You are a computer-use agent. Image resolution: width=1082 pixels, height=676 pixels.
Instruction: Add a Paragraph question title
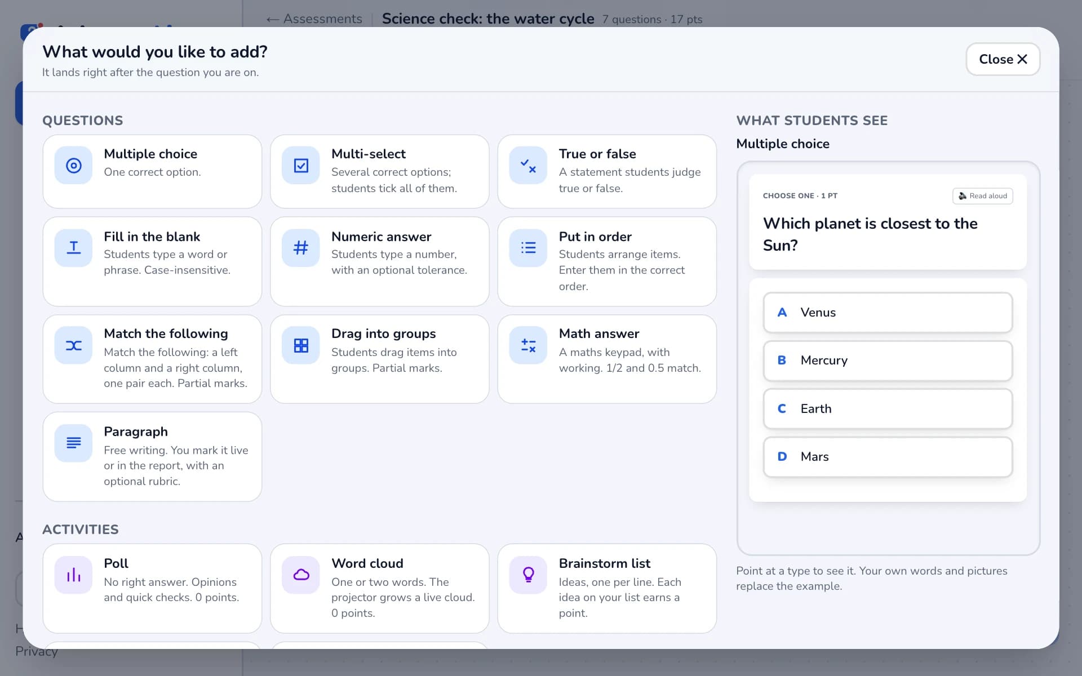pos(136,432)
